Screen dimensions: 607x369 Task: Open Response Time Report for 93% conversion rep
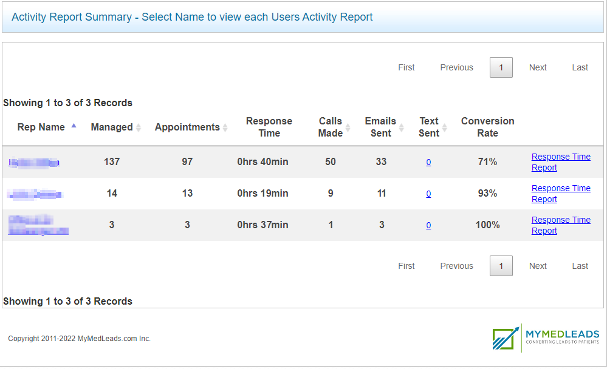click(560, 194)
